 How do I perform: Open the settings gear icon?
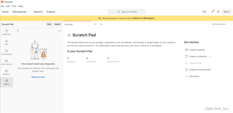pos(218,12)
